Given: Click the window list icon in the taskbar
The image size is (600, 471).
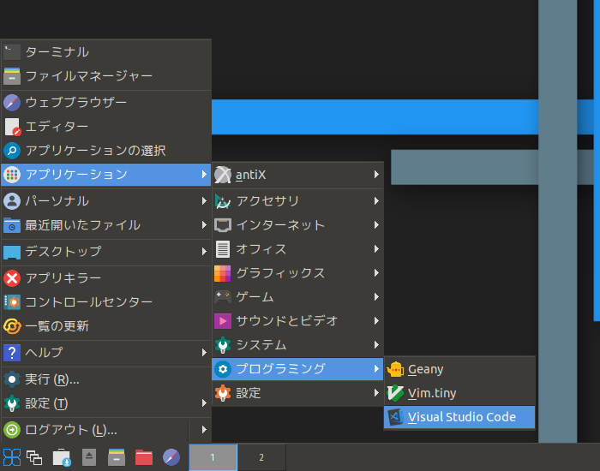Looking at the screenshot, I should click(34, 457).
